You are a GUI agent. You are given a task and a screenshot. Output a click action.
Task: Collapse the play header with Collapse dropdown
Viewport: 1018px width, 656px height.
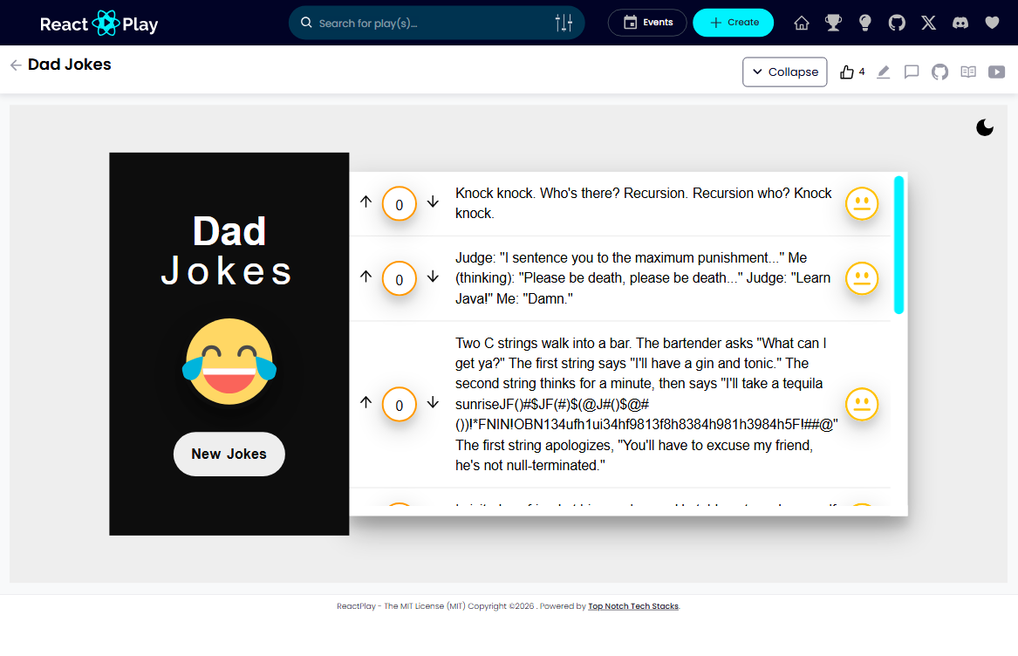784,72
